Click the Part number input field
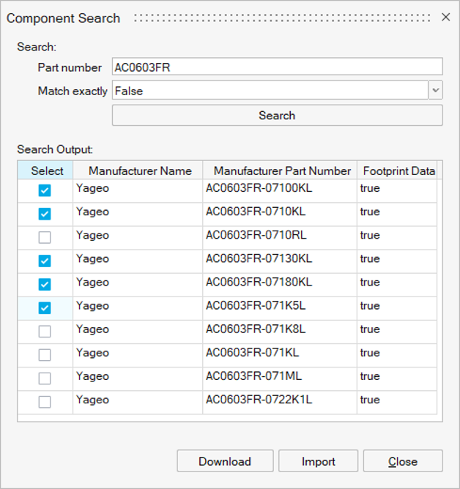This screenshot has height=489, width=460. tap(277, 67)
